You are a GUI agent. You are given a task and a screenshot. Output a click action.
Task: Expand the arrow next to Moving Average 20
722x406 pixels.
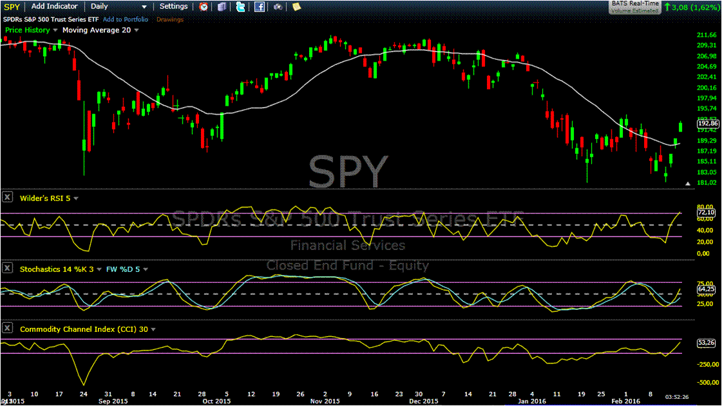(x=137, y=30)
